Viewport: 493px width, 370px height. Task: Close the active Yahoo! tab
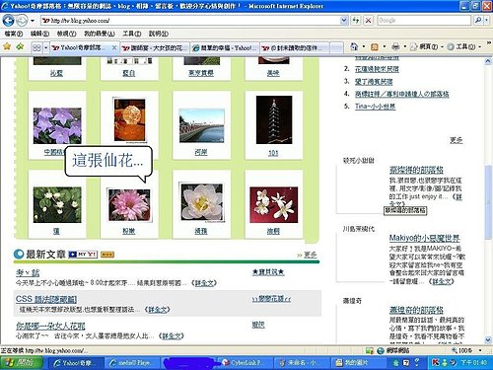tap(114, 48)
